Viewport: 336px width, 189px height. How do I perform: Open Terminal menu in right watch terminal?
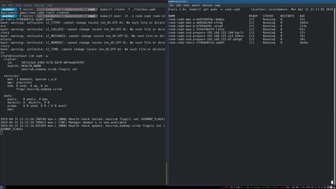click(x=207, y=5)
